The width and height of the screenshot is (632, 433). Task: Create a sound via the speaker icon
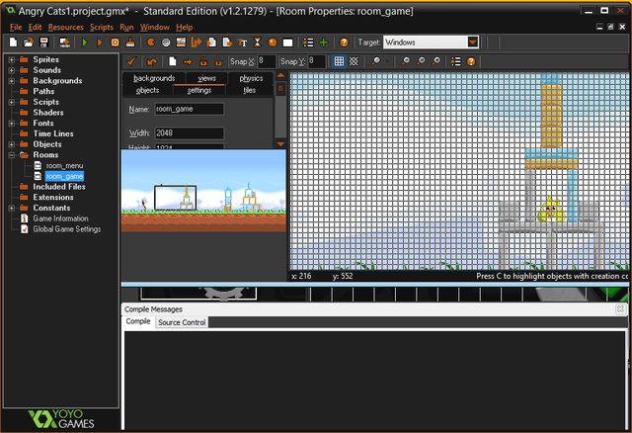pos(166,43)
